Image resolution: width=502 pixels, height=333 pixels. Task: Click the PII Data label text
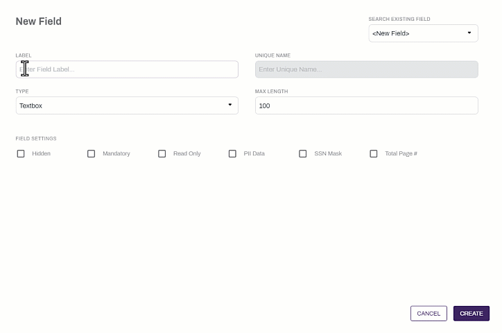254,154
